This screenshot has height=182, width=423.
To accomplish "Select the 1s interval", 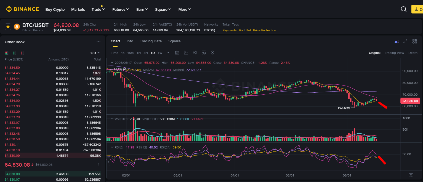I will pyautogui.click(x=123, y=53).
